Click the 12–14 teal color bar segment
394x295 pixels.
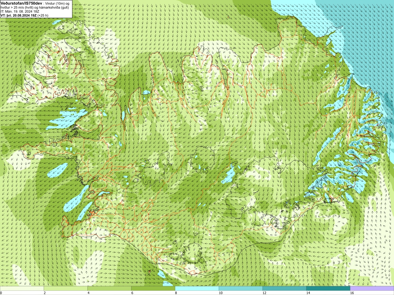pyautogui.click(x=284, y=289)
